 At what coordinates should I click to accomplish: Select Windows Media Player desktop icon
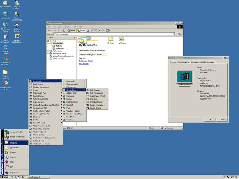(x=17, y=38)
